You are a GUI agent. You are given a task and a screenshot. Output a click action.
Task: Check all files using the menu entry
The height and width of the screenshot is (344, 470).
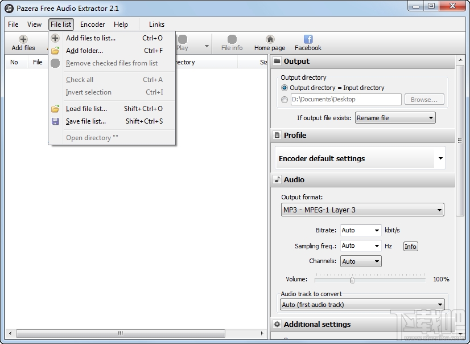(79, 79)
